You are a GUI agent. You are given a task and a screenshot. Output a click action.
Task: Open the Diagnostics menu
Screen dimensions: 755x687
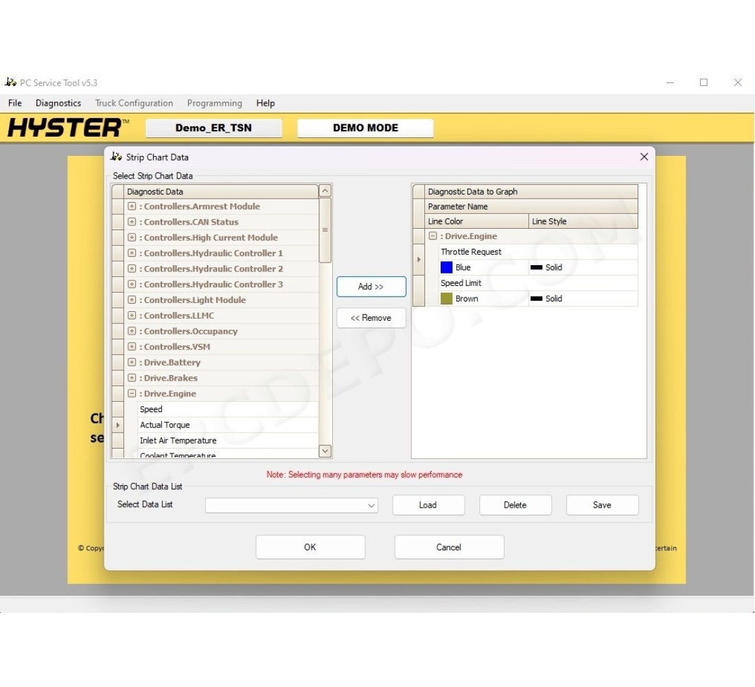click(x=58, y=103)
